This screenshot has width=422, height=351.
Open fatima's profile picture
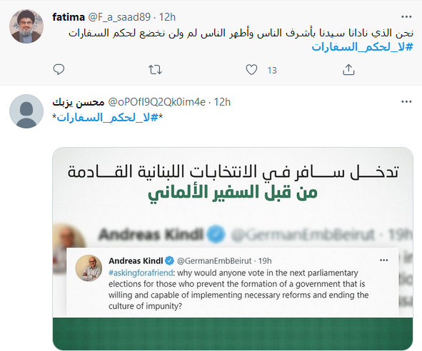point(26,26)
